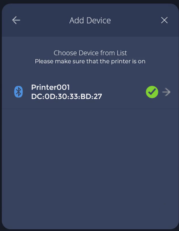The height and width of the screenshot is (231, 179).
Task: Click the blank space between address and checkmark
Action: 124,92
